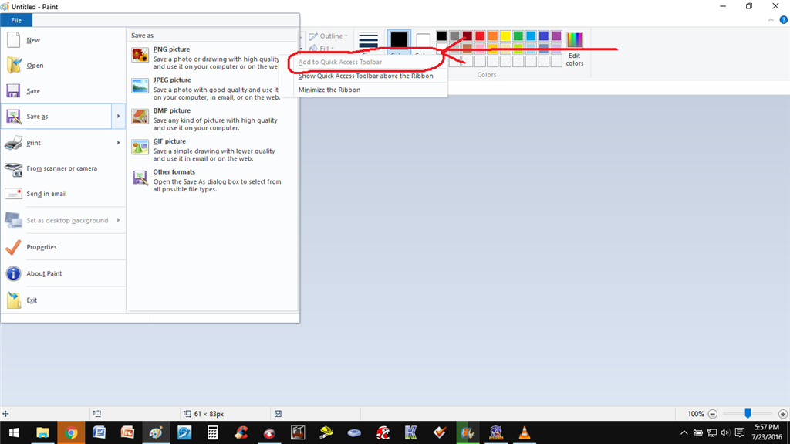Select Send in email
Screen dimensions: 790x444
point(63,194)
